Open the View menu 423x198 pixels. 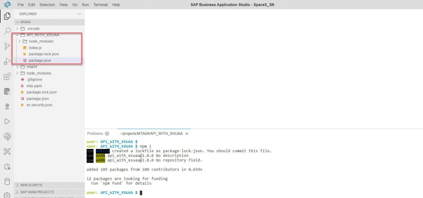(64, 5)
